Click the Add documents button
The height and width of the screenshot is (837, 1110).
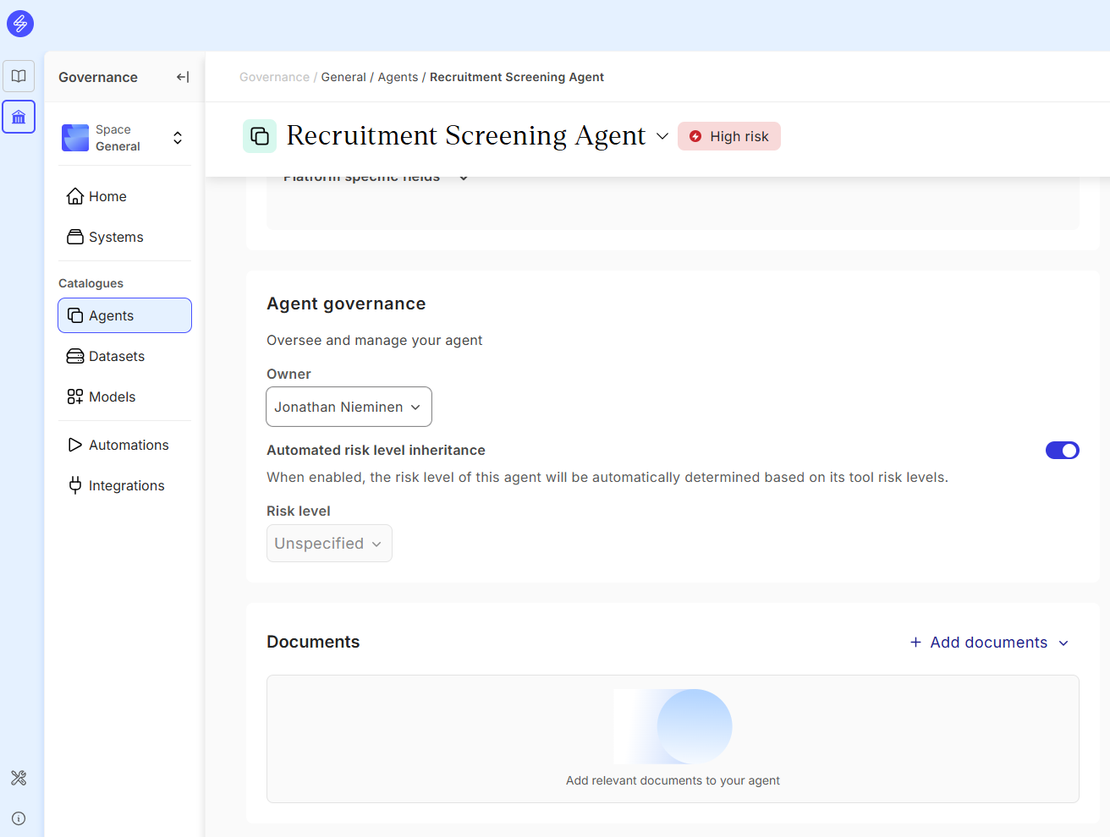click(988, 643)
